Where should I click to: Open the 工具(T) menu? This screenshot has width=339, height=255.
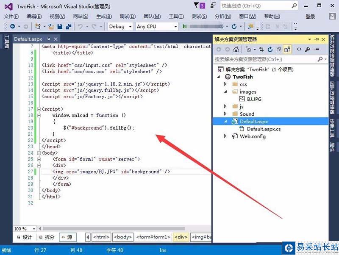[176, 17]
